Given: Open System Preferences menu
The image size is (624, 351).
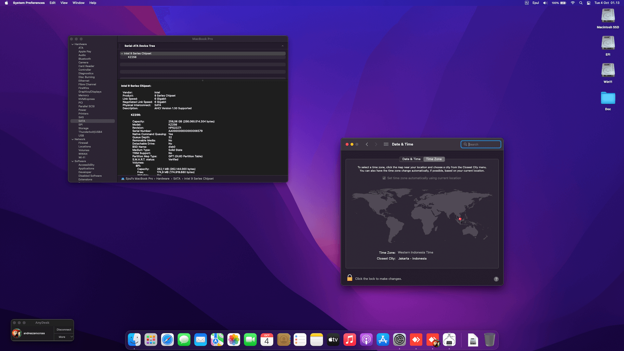Looking at the screenshot, I should [x=29, y=3].
